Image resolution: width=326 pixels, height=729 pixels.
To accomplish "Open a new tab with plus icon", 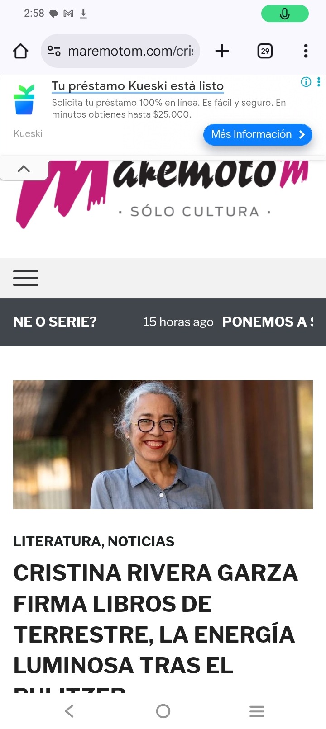I will 222,51.
